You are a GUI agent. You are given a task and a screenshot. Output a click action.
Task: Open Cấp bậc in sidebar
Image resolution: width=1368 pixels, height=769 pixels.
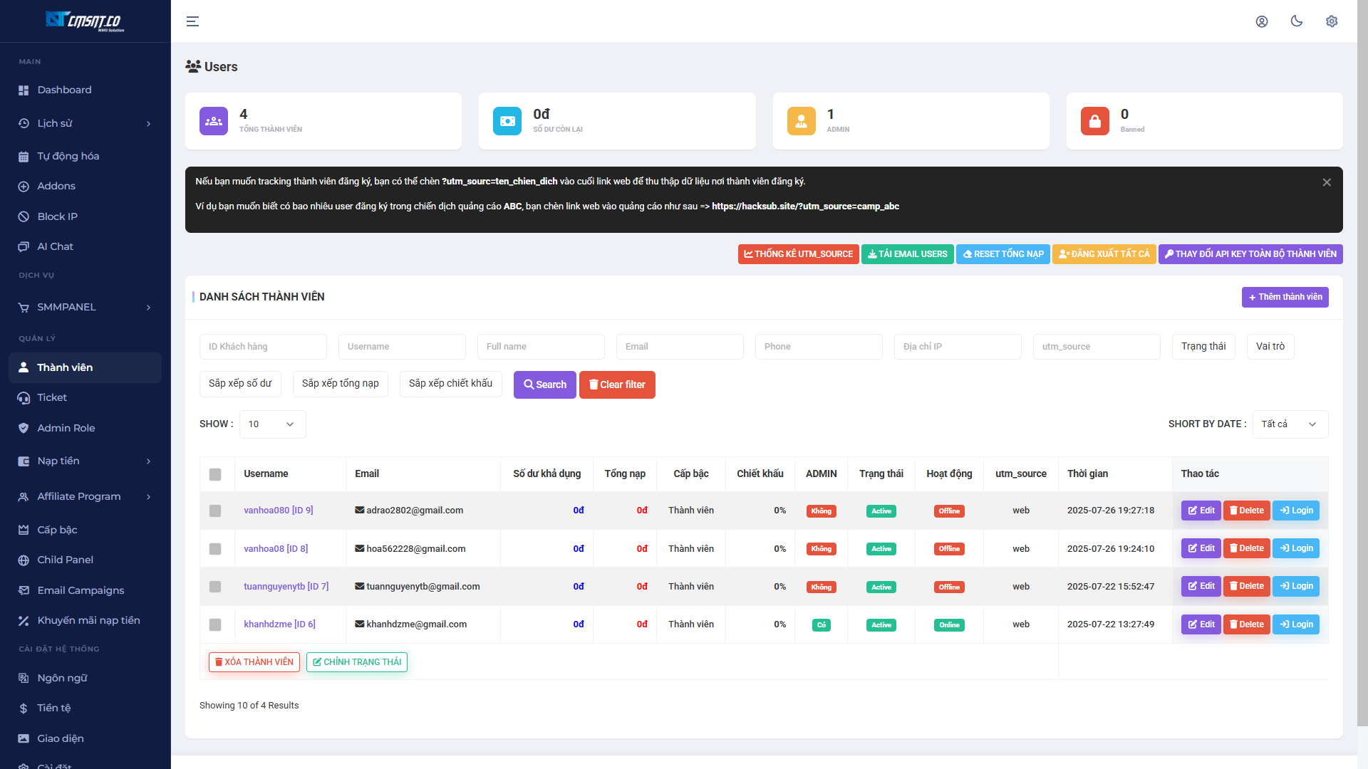click(85, 530)
